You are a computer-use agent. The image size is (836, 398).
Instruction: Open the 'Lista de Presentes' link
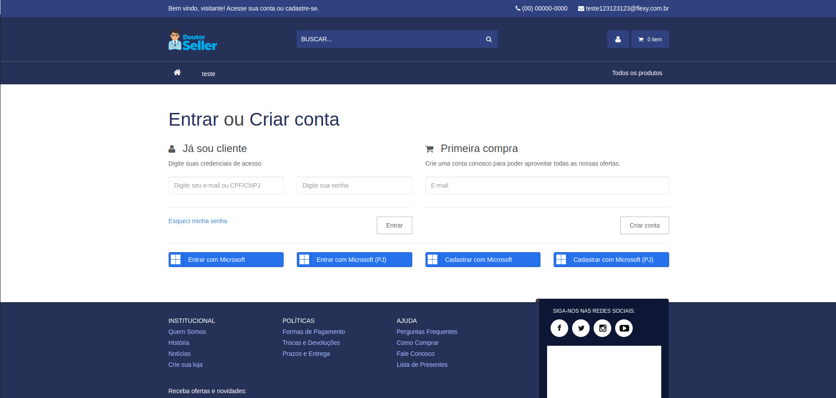[422, 365]
